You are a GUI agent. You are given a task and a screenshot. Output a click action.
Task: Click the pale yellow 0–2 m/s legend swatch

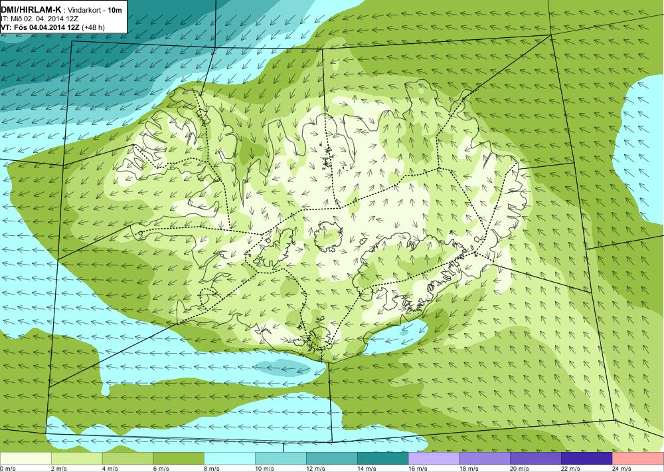pos(25,459)
